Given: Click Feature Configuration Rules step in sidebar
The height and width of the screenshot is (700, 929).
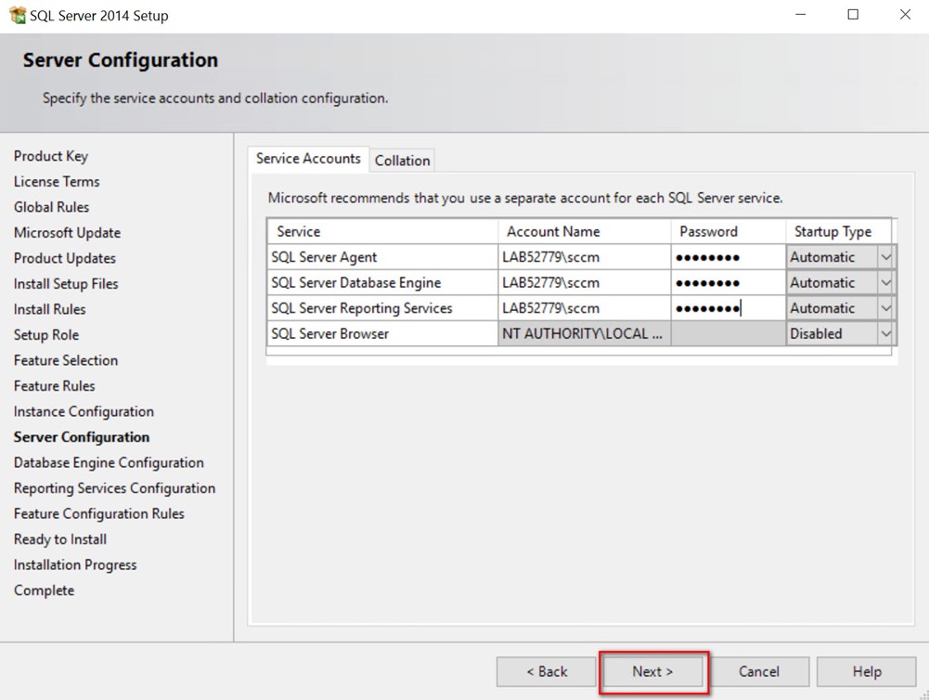Looking at the screenshot, I should (99, 513).
